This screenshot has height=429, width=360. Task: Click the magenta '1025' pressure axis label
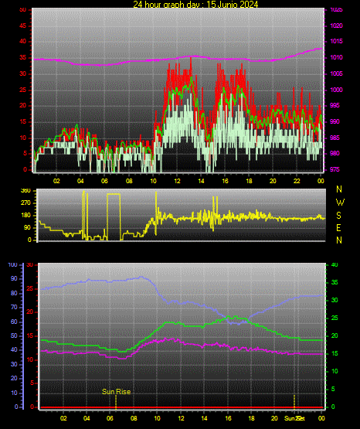point(336,10)
